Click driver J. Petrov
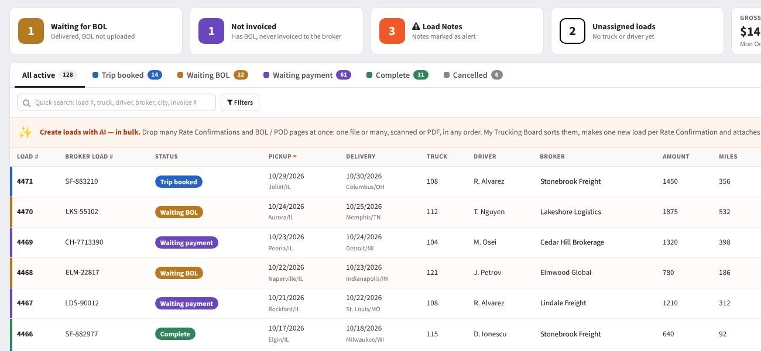This screenshot has width=761, height=351. coord(488,273)
